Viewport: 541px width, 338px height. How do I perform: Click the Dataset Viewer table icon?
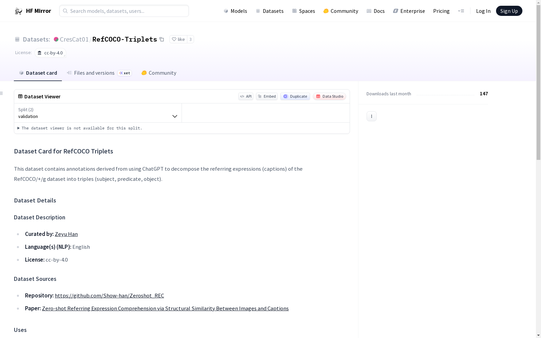20,96
